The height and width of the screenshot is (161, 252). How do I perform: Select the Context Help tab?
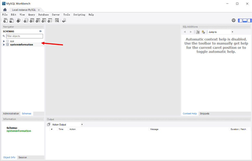[190, 114]
